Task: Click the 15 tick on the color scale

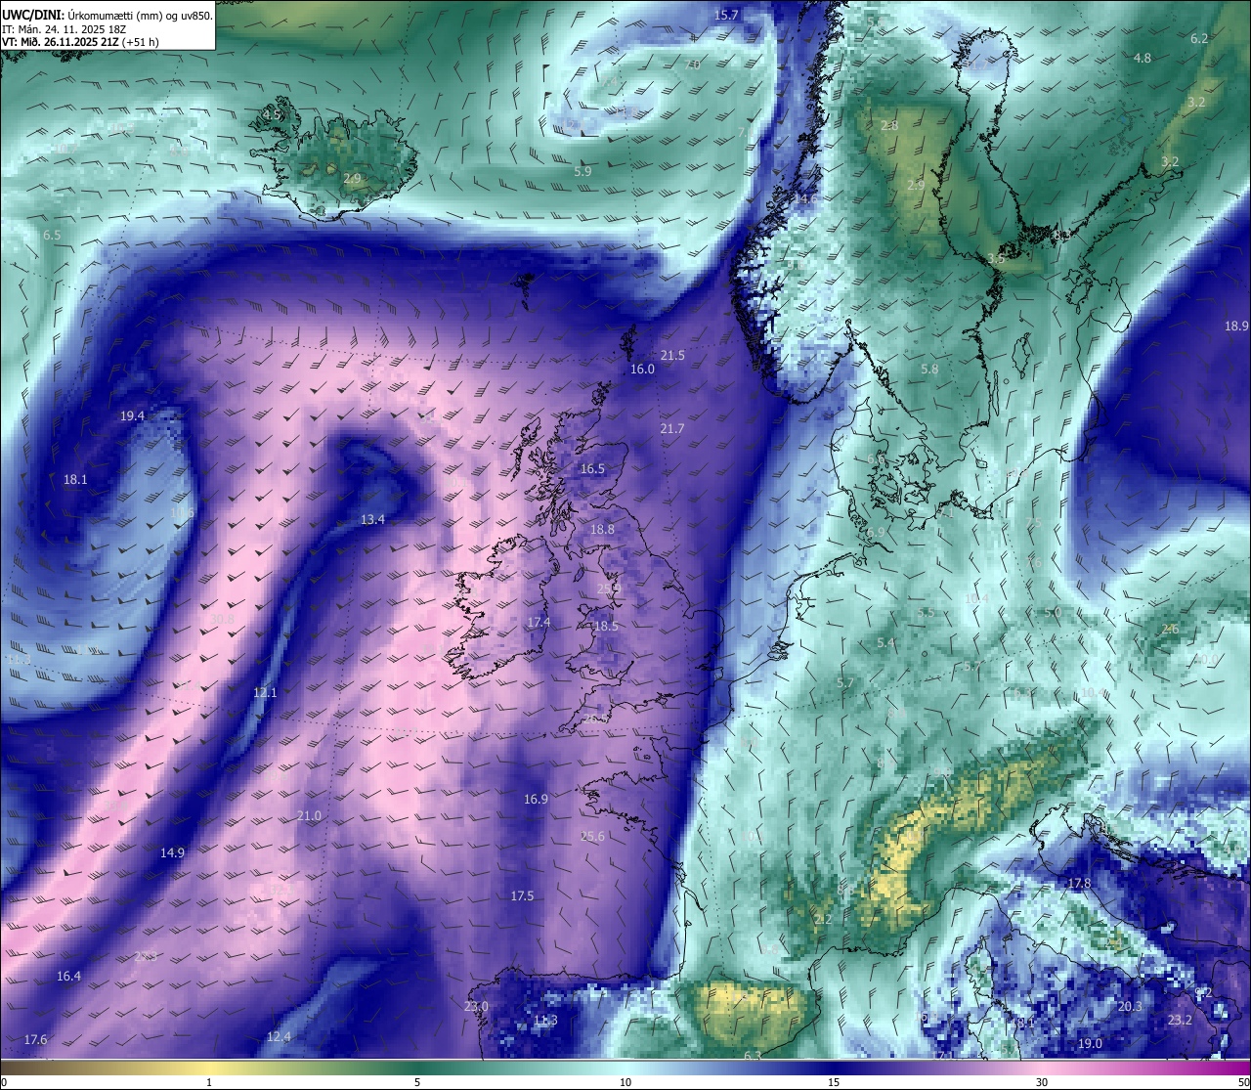Action: pos(834,1082)
